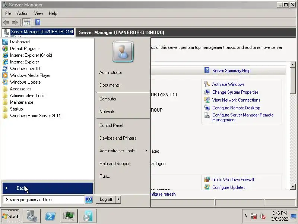Open the View menu
Viewport: 298px width, 224px height.
[x=38, y=13]
